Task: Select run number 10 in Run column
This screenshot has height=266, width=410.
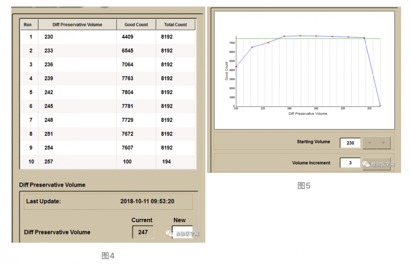Action: point(31,162)
